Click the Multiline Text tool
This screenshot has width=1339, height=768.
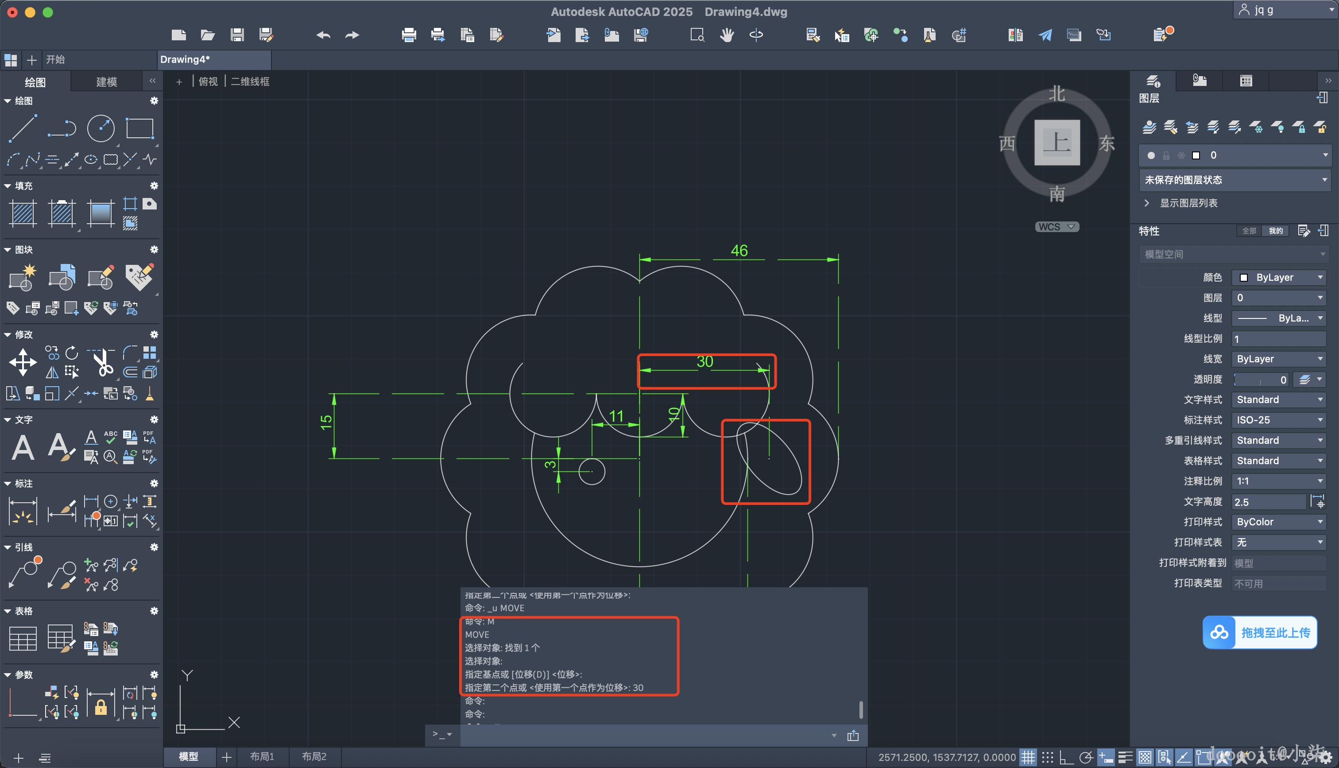[23, 447]
